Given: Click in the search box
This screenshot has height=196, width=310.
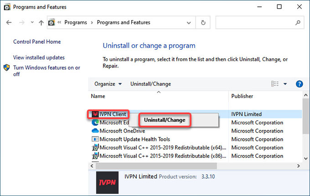Looking at the screenshot, I should click(260, 22).
